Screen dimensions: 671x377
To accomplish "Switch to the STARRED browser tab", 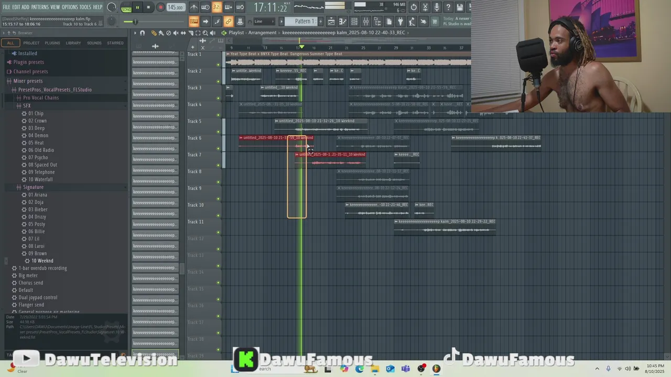I will coord(115,43).
